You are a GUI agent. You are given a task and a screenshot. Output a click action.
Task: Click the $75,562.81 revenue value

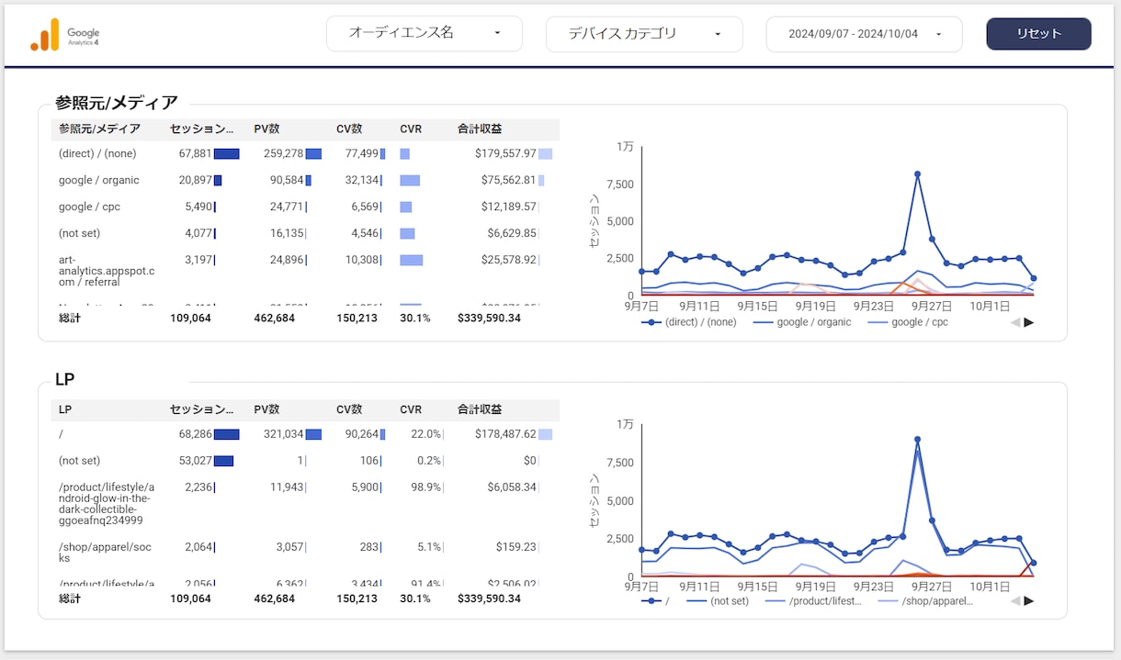pyautogui.click(x=509, y=181)
